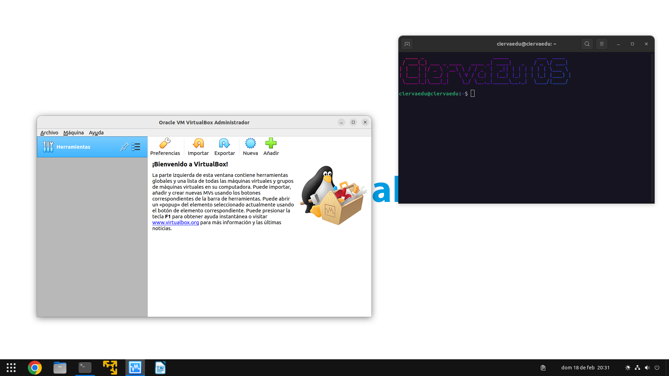Switch to VirtualBox in the taskbar
Viewport: 669px width, 376px height.
click(x=135, y=368)
